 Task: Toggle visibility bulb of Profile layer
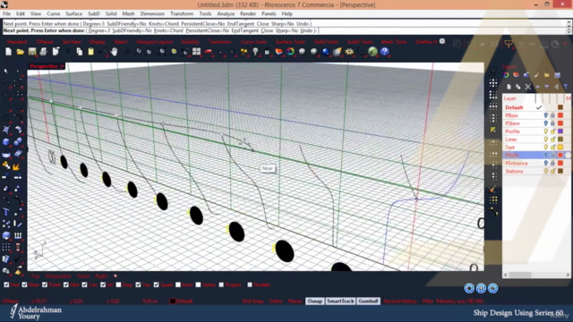coord(545,131)
